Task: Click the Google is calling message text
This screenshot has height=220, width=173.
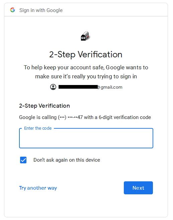Action: [85, 117]
